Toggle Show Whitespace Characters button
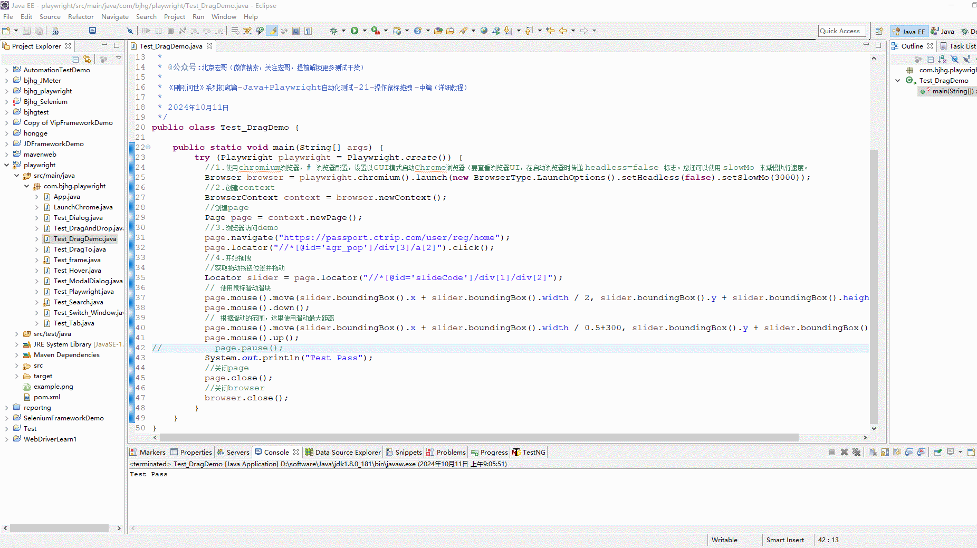This screenshot has height=548, width=977. click(308, 31)
